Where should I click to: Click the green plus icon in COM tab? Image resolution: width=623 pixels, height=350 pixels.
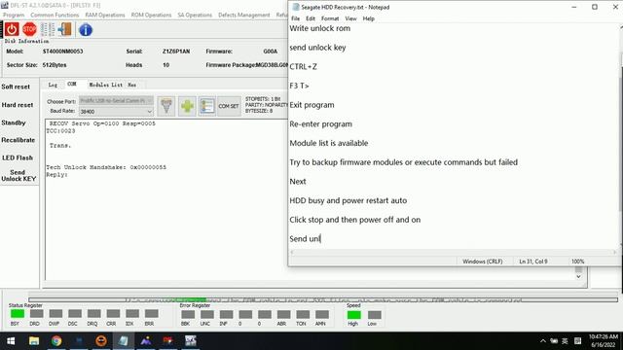click(x=187, y=106)
